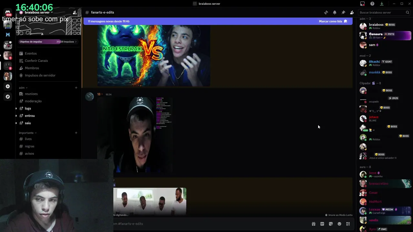Open the Discover servers compass icon
Screen dimensions: 413x232
click(8, 97)
